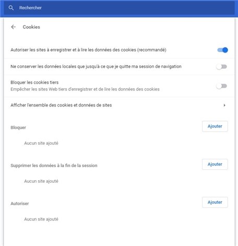Turn on Bloquer les cookies tiers toggle
This screenshot has height=246, width=238.
(222, 86)
